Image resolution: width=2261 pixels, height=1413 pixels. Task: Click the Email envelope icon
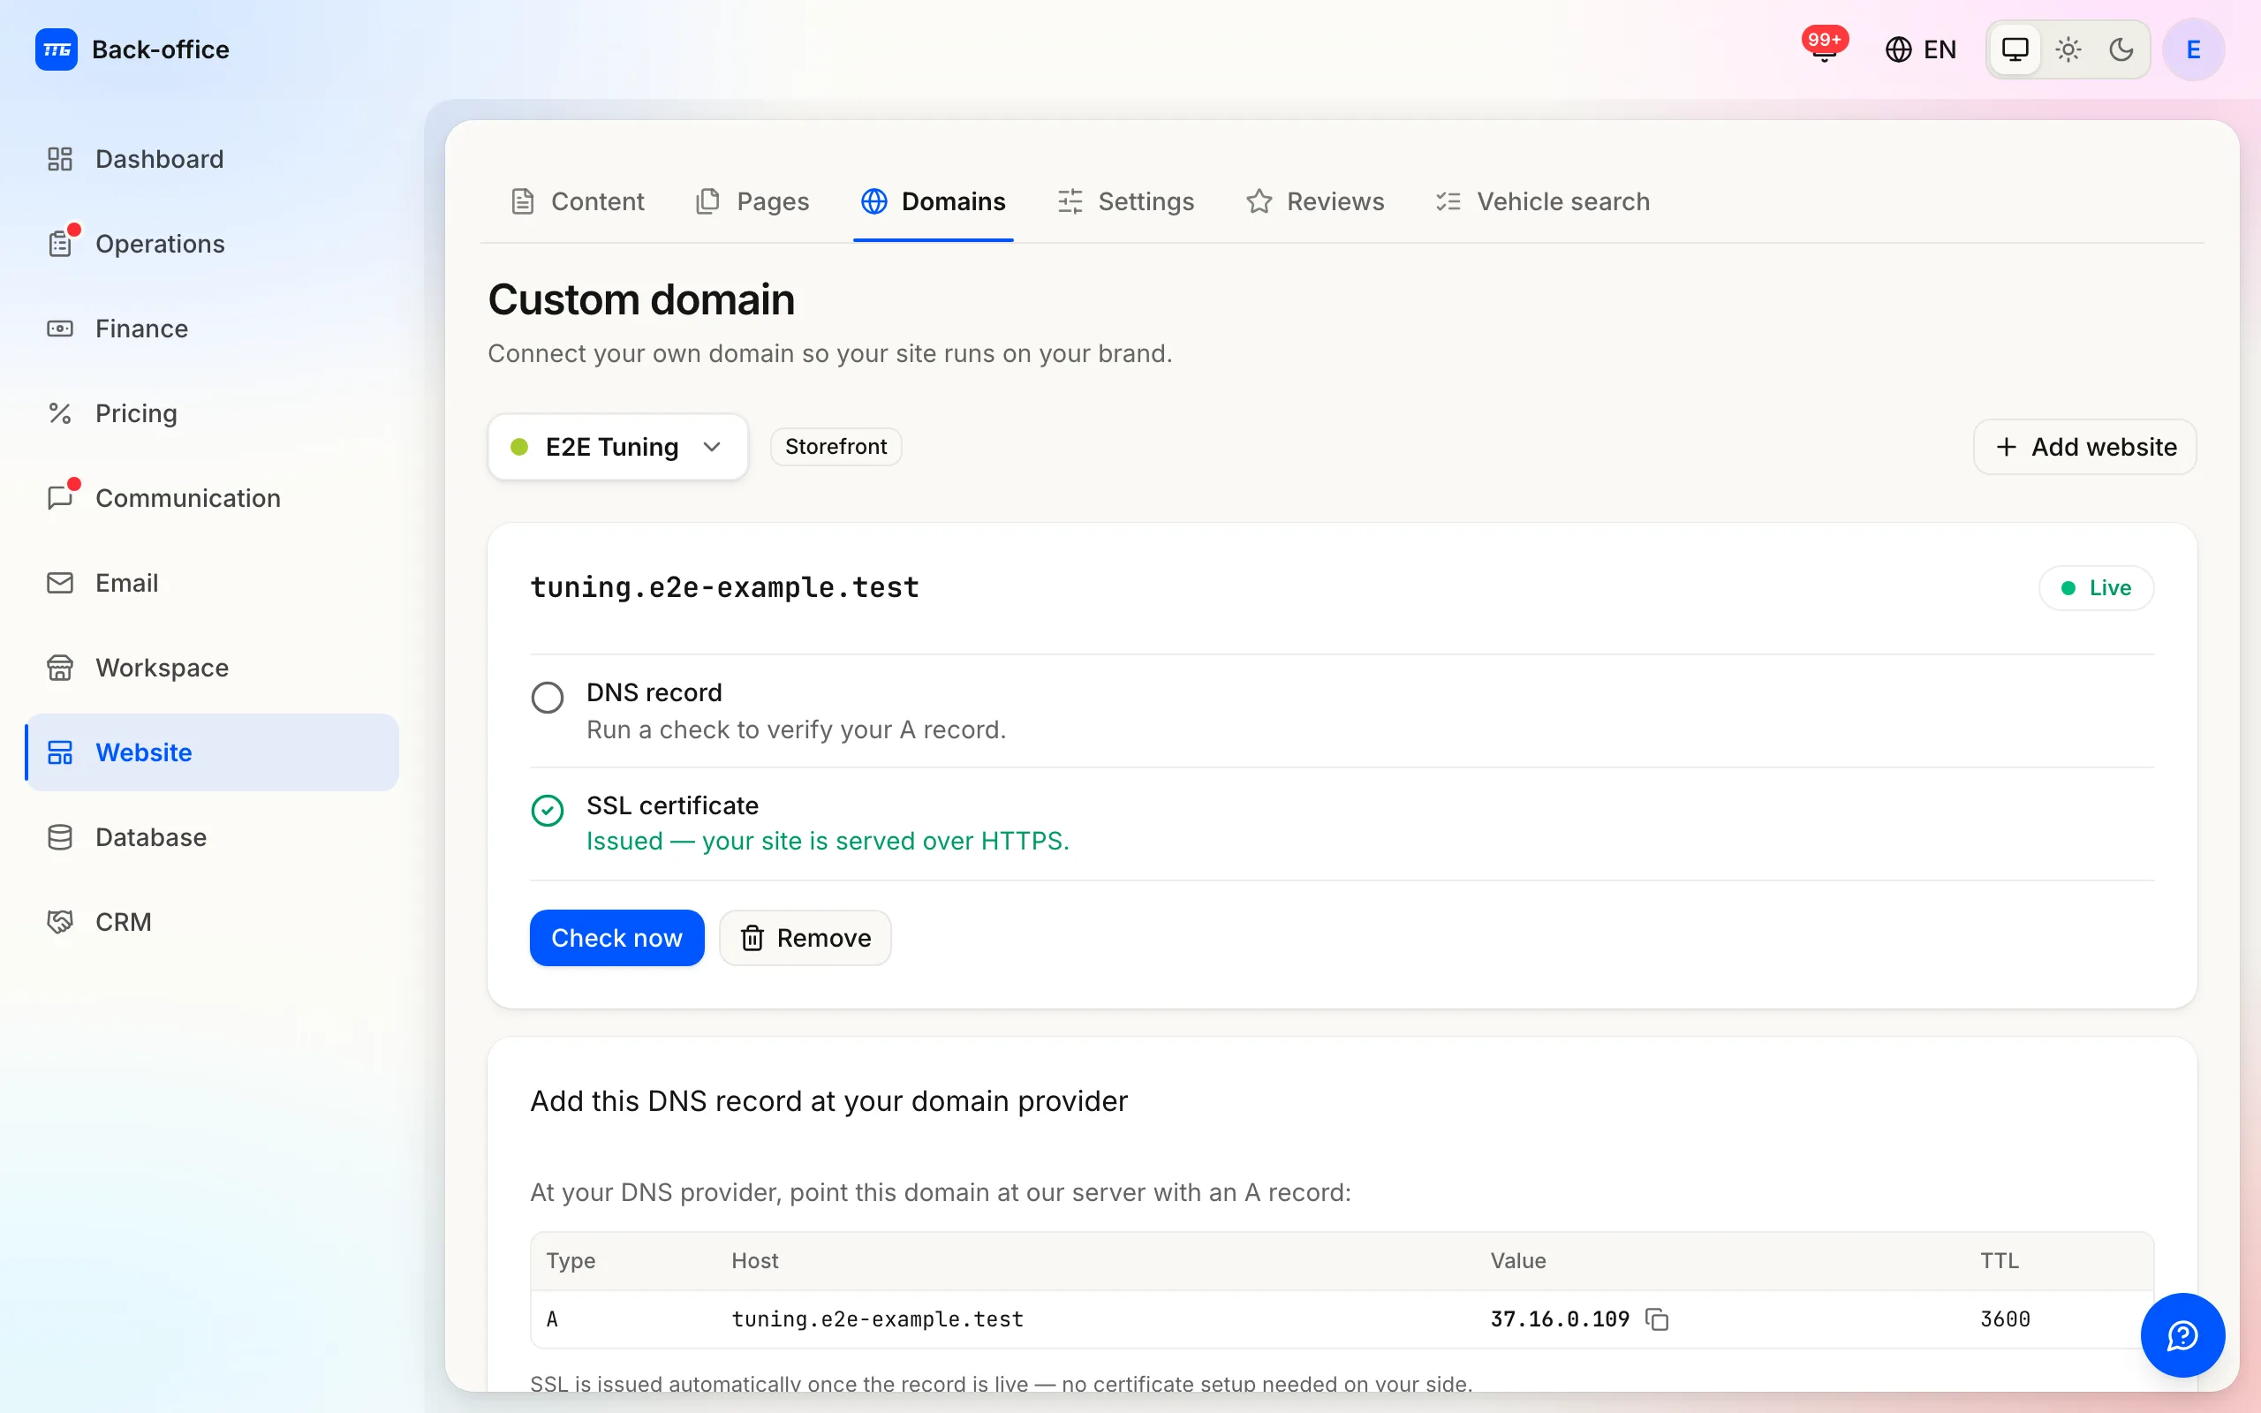(x=60, y=583)
